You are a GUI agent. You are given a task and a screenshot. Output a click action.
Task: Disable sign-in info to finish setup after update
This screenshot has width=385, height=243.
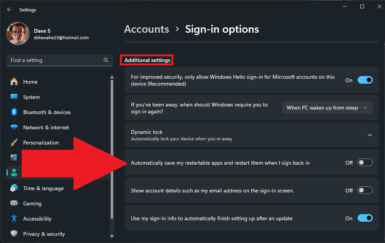click(x=364, y=218)
